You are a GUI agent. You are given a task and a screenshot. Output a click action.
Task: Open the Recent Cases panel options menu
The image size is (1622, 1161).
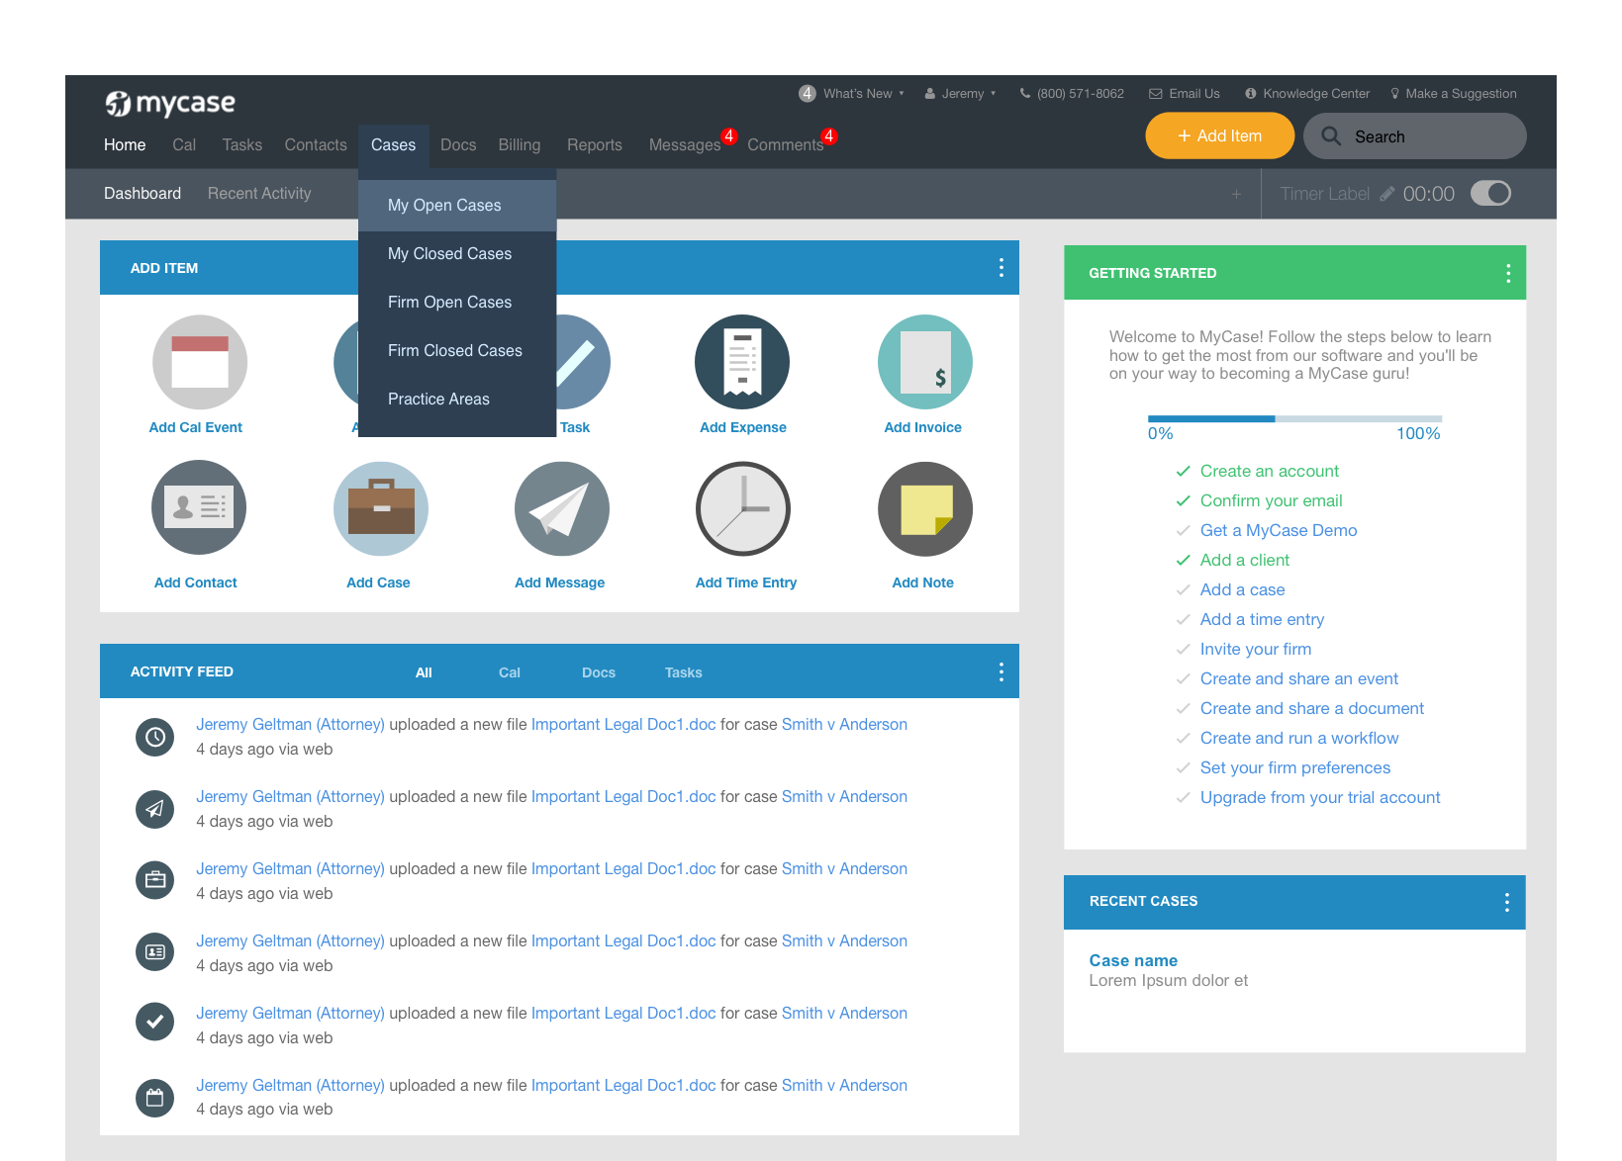click(1507, 902)
